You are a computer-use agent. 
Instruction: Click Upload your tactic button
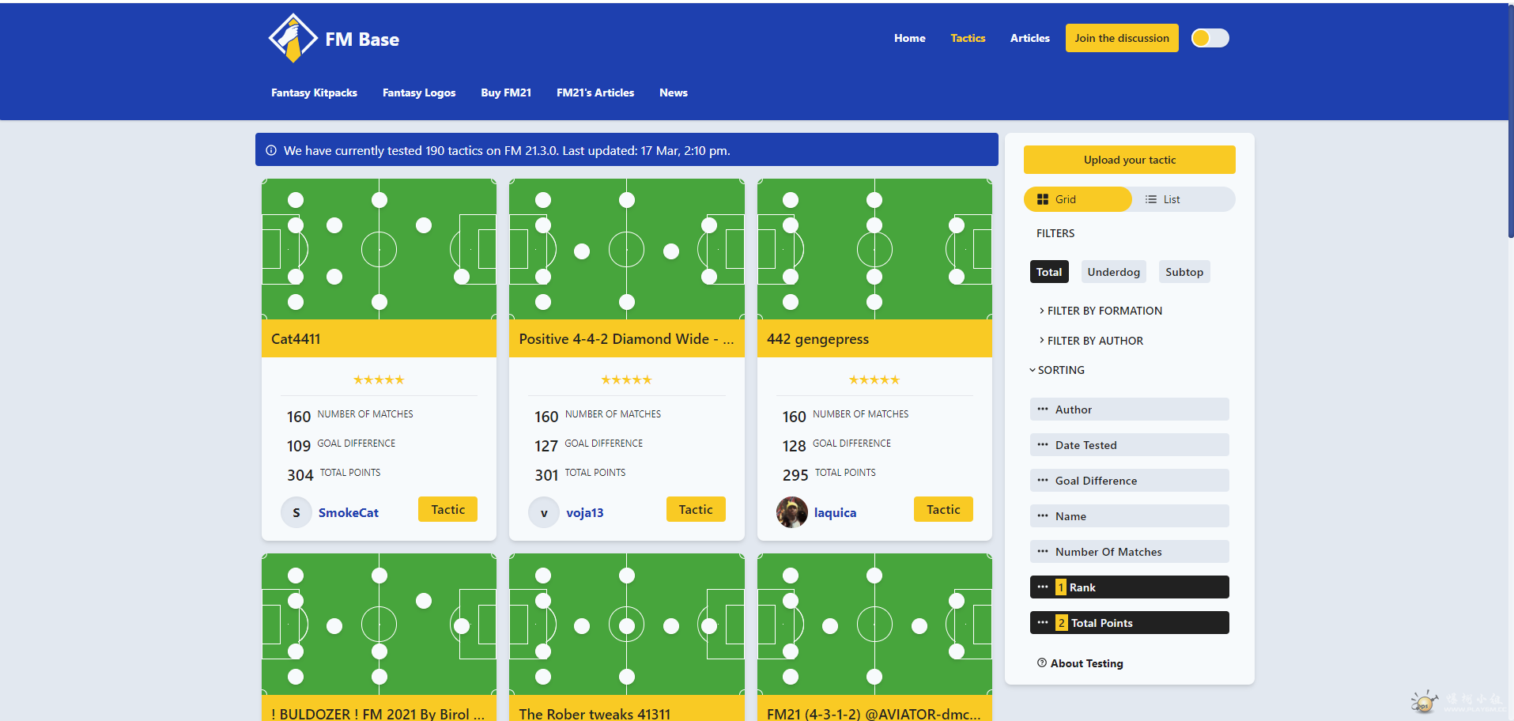pos(1129,160)
